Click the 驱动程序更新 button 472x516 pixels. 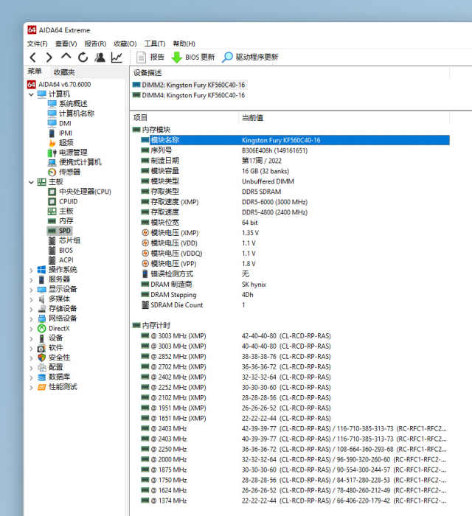tap(250, 57)
